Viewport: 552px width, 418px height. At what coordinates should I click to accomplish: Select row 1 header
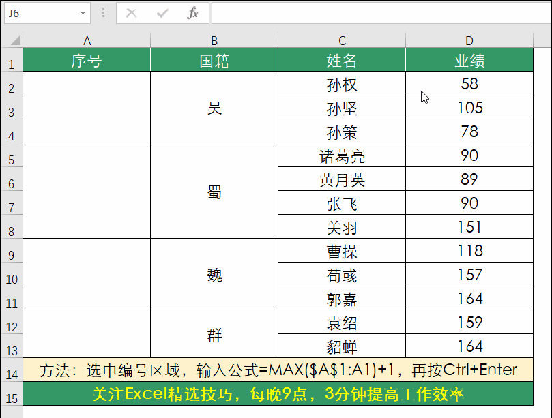12,60
